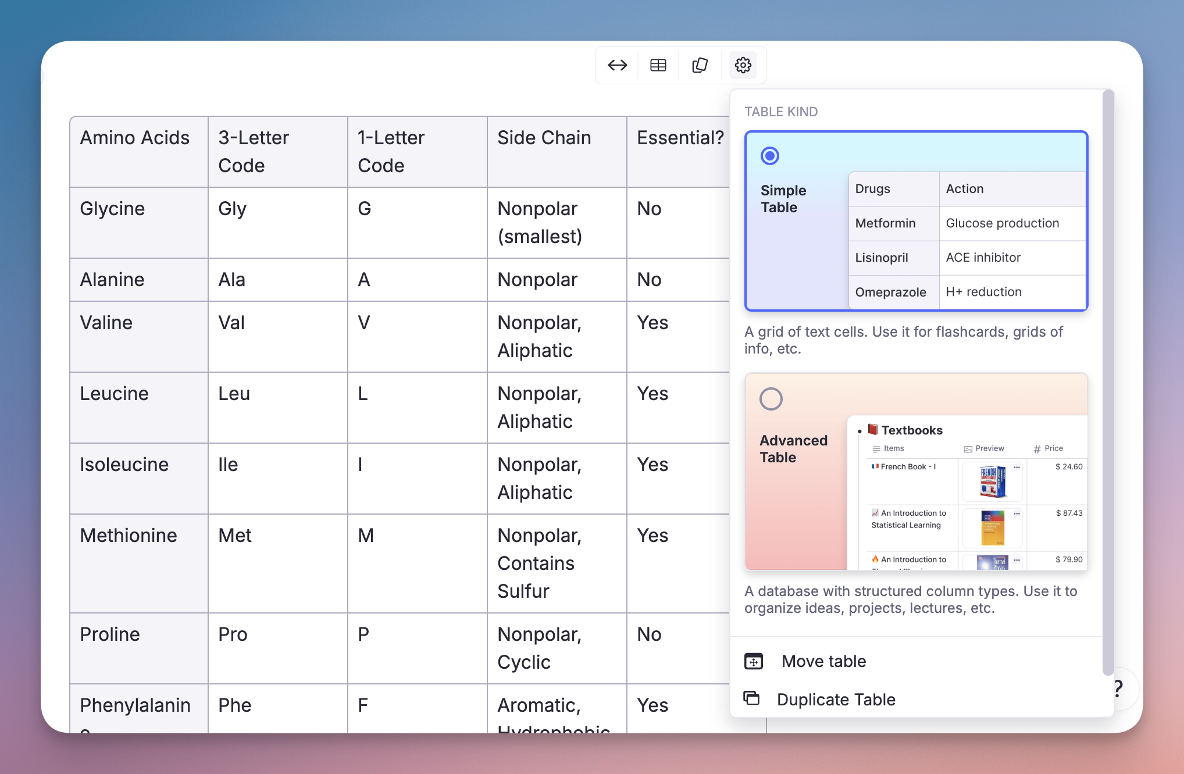
Task: Click the Met three-letter code cell
Action: point(277,562)
